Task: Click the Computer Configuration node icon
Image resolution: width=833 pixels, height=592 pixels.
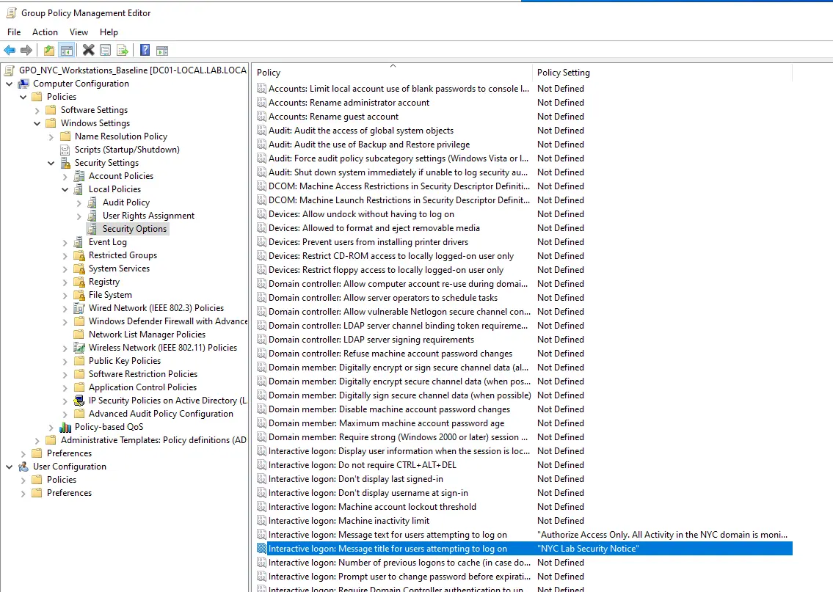Action: tap(24, 84)
